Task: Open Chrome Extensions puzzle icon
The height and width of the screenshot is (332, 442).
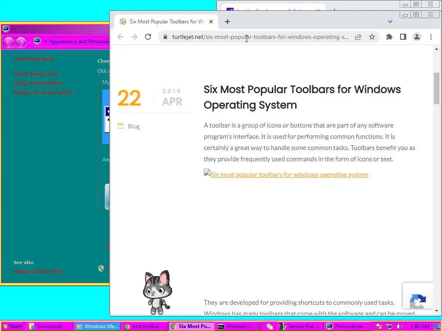Action: pos(389,37)
